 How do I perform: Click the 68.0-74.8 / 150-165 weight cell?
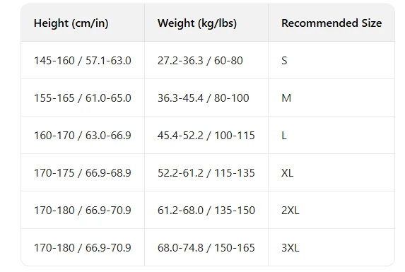point(206,247)
